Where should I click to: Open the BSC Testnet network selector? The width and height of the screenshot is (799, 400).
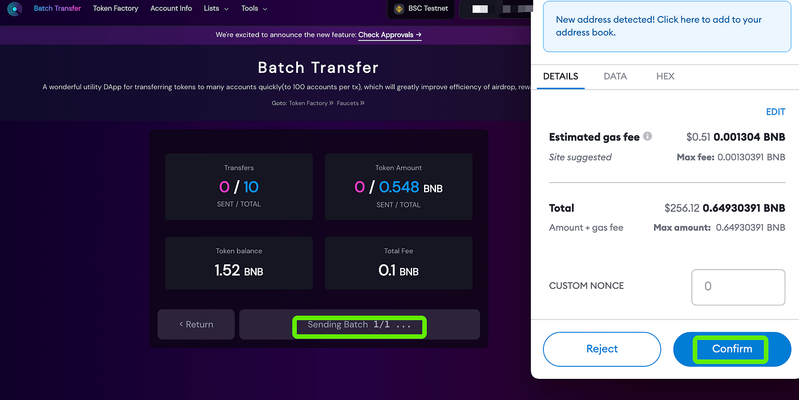tap(421, 9)
